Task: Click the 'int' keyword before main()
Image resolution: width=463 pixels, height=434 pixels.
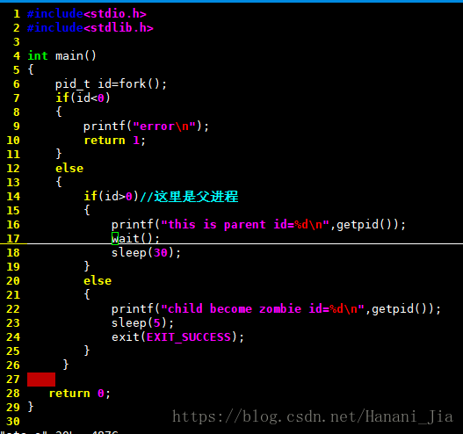Action: click(38, 56)
